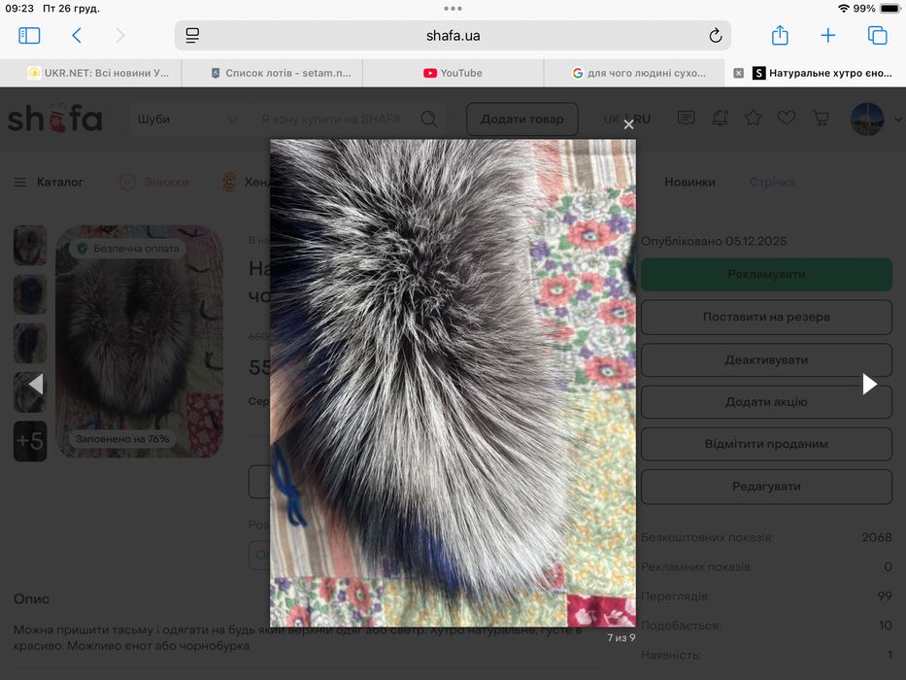Go forward in Safari
The image size is (906, 680).
click(x=119, y=36)
